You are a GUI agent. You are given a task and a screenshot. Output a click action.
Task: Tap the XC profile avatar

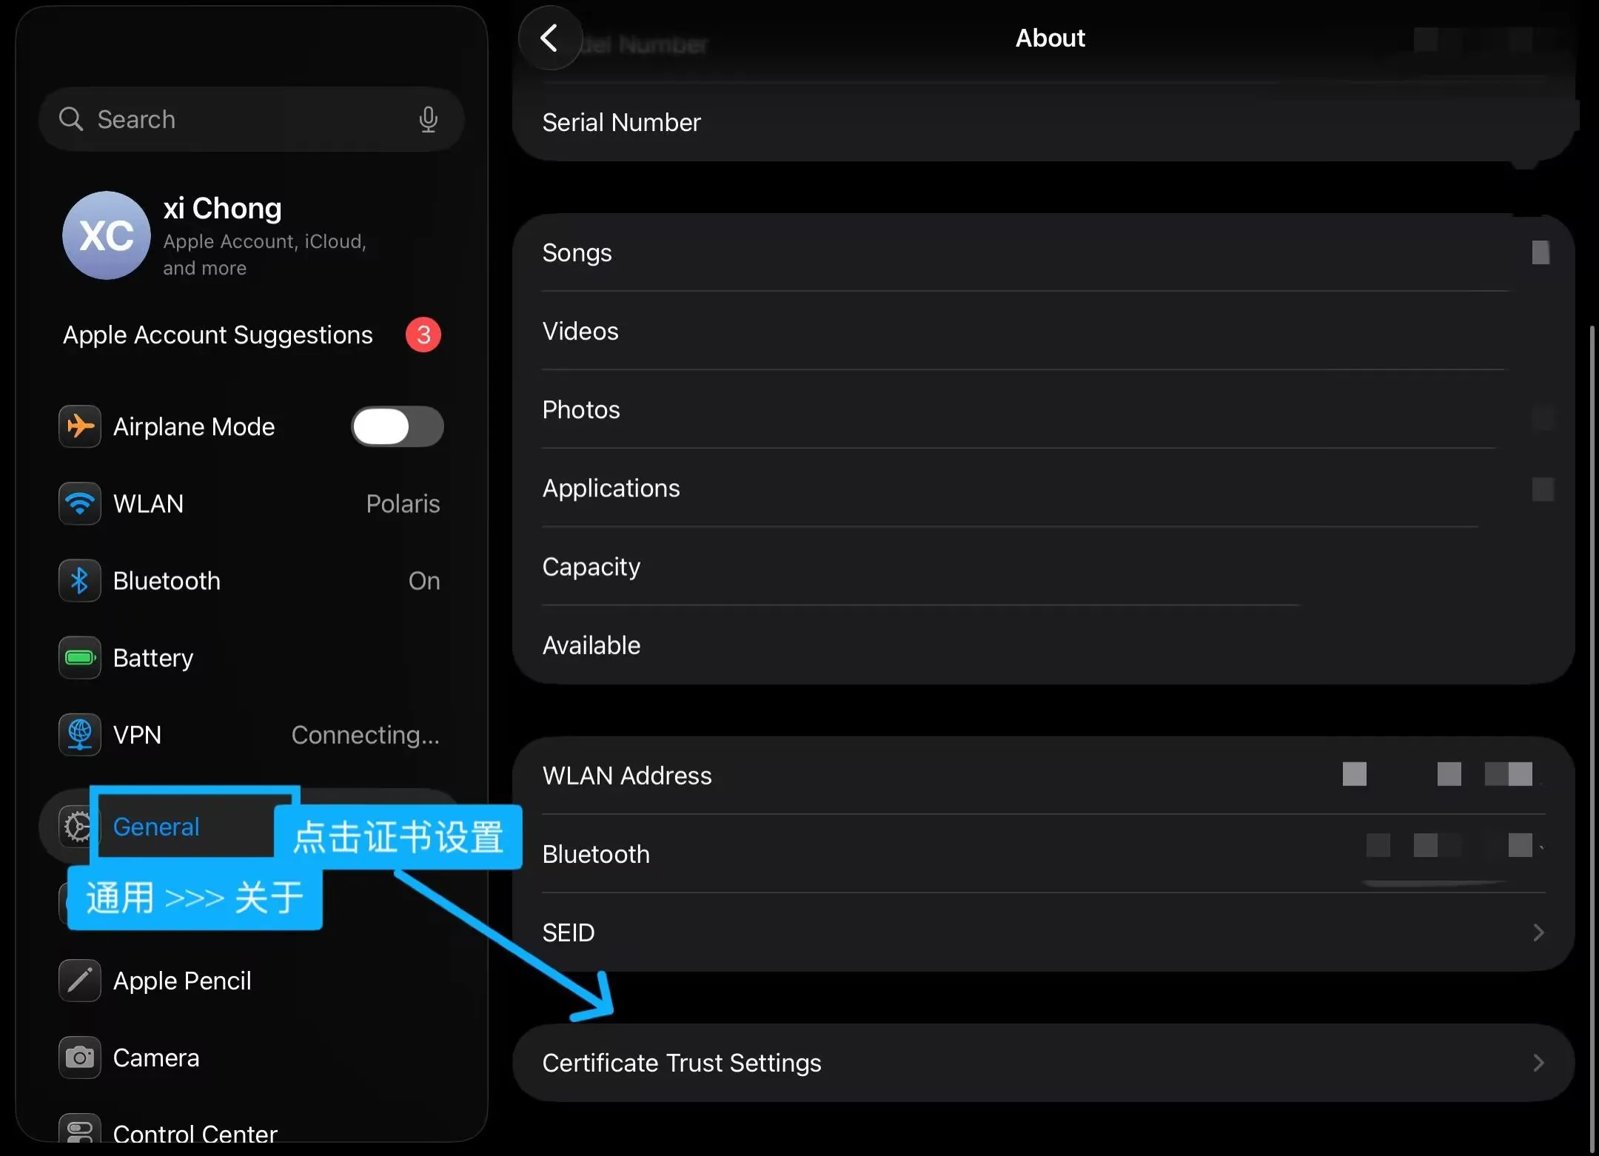pos(107,235)
